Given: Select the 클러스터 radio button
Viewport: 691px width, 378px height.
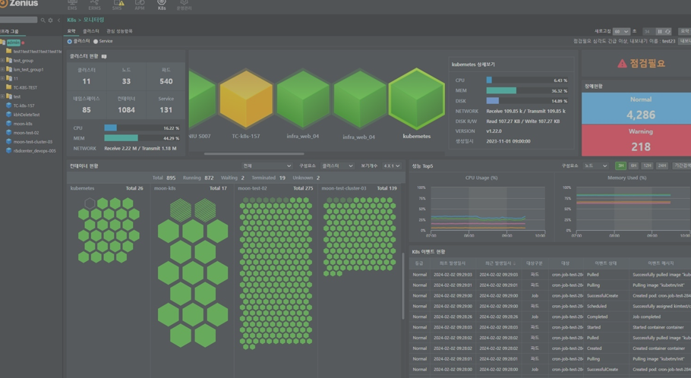Looking at the screenshot, I should click(70, 42).
